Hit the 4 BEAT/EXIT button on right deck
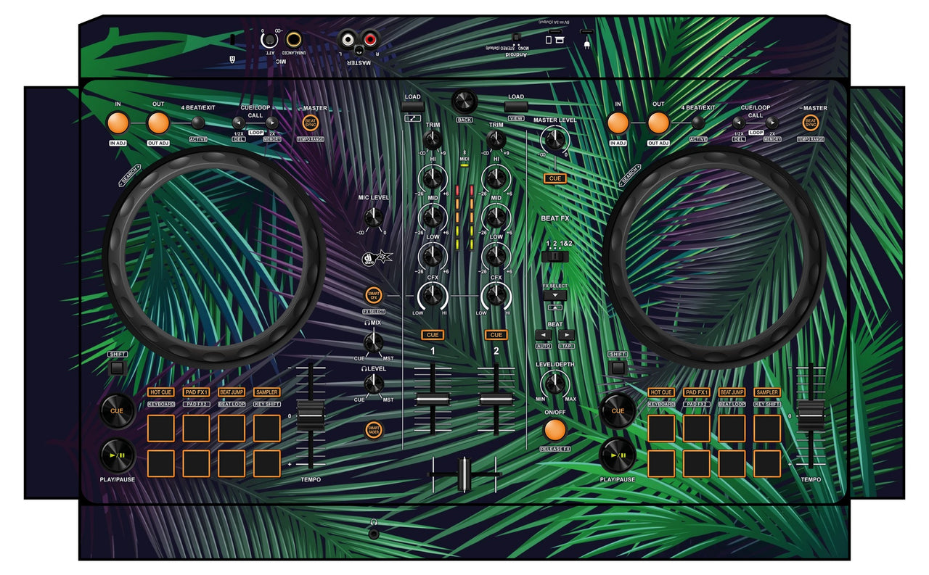929x575 pixels. (698, 123)
